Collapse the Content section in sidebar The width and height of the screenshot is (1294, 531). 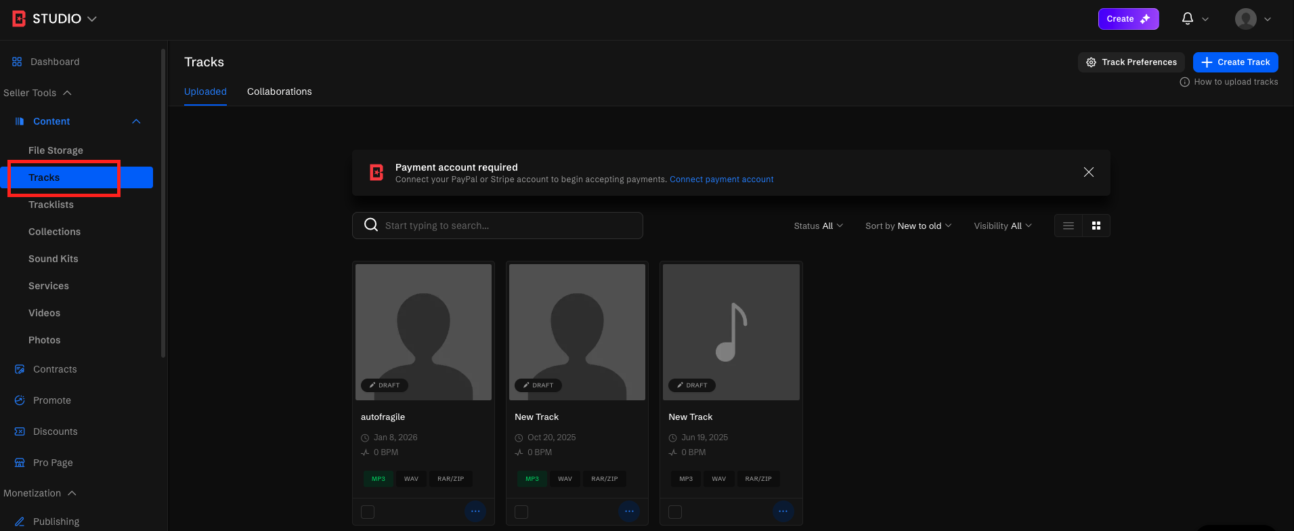tap(136, 121)
